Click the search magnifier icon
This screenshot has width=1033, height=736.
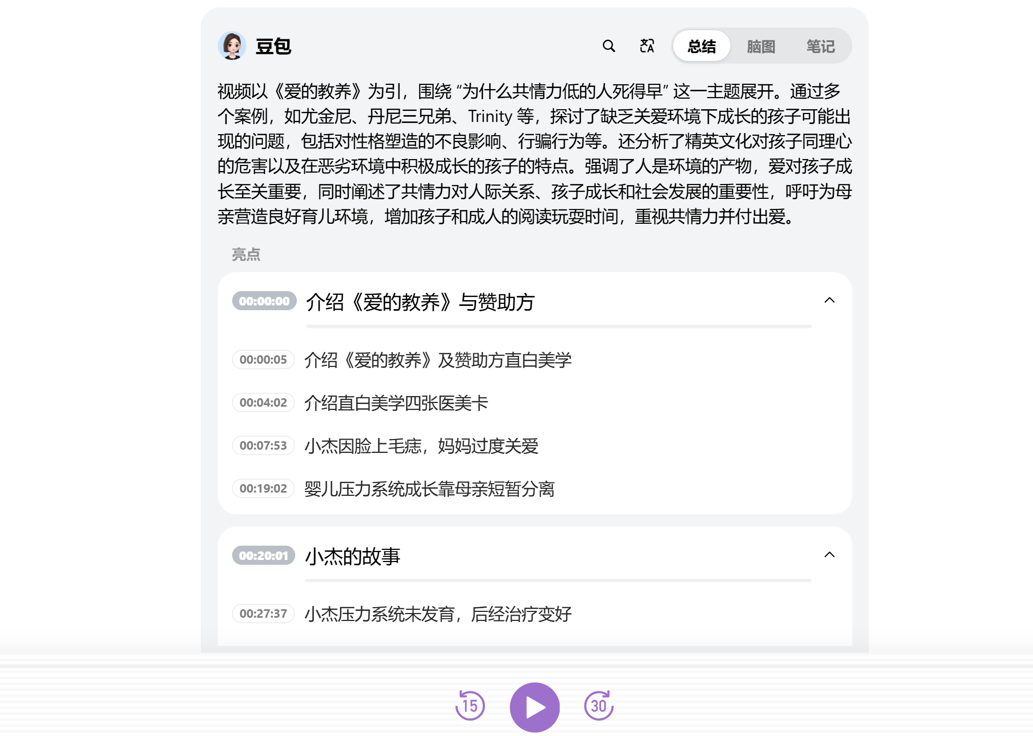pos(609,46)
